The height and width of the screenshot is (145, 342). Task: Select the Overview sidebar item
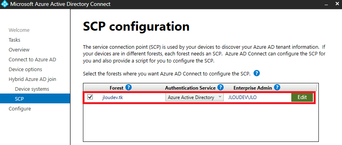tap(19, 50)
